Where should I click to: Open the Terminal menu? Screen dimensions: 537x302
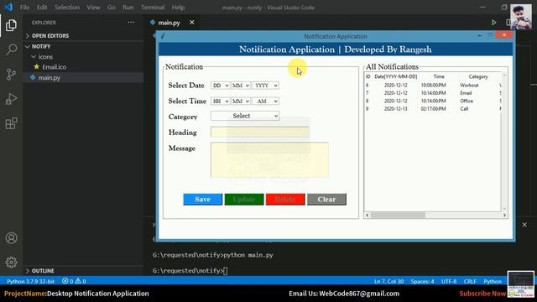[153, 8]
